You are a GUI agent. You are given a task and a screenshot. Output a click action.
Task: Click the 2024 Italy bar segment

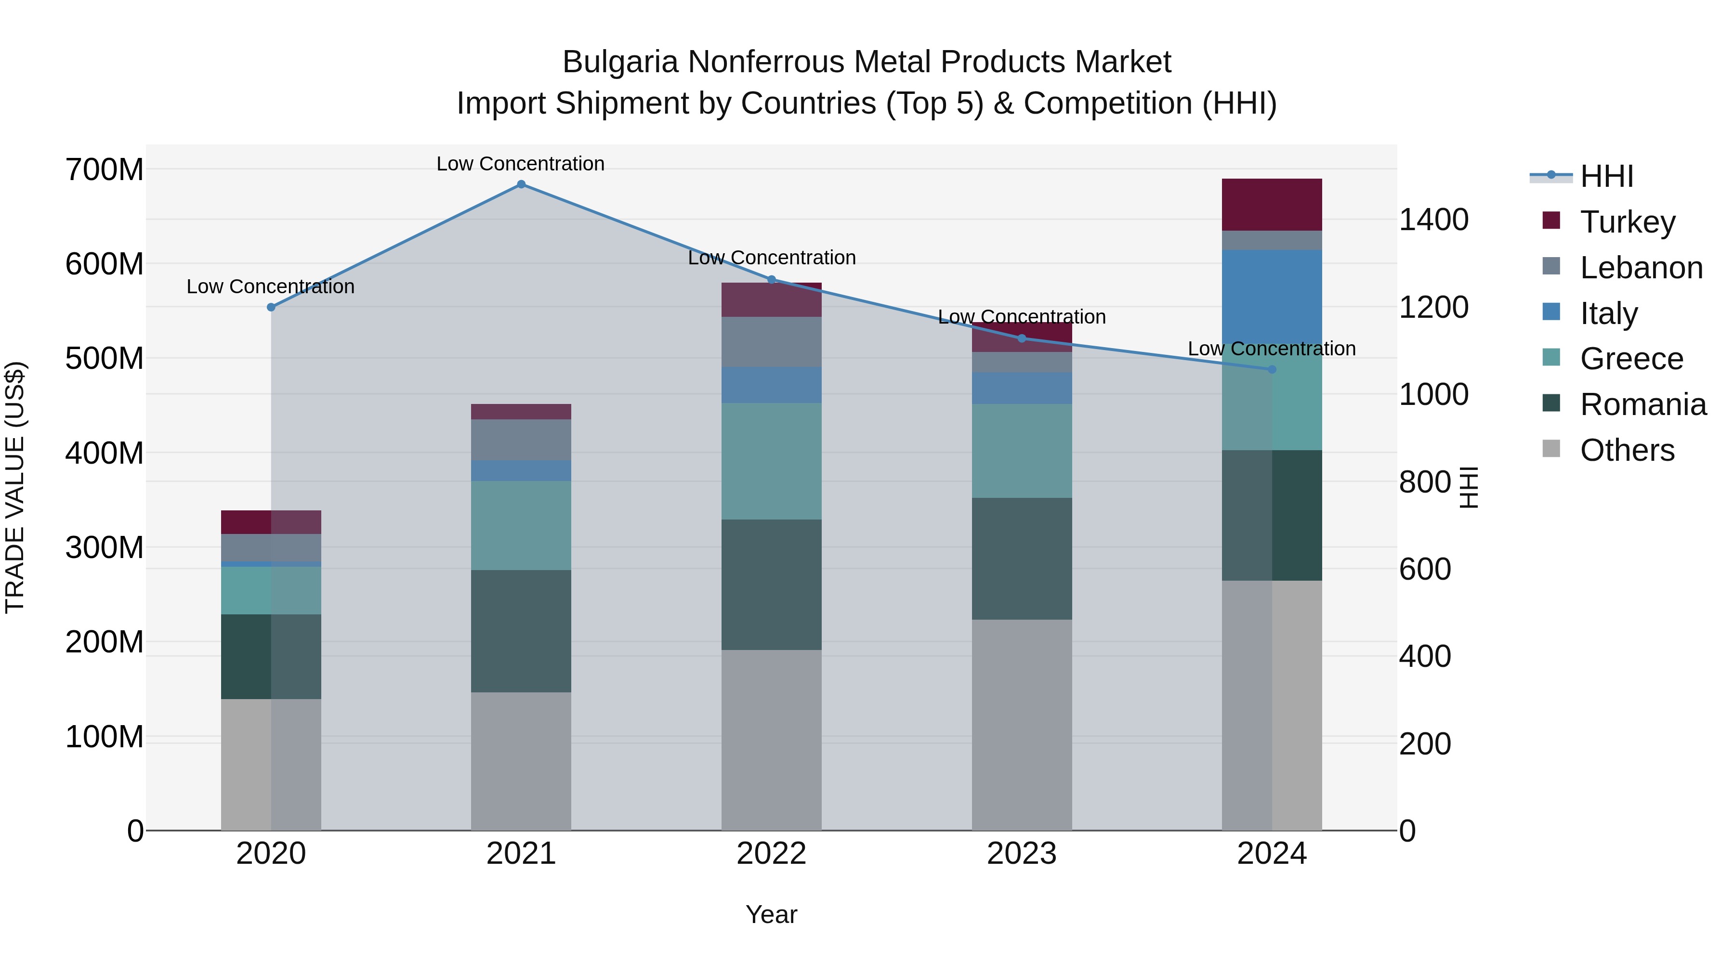pyautogui.click(x=1272, y=297)
